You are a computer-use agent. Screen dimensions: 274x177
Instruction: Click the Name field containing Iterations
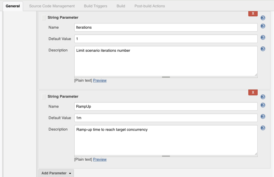pos(166,27)
